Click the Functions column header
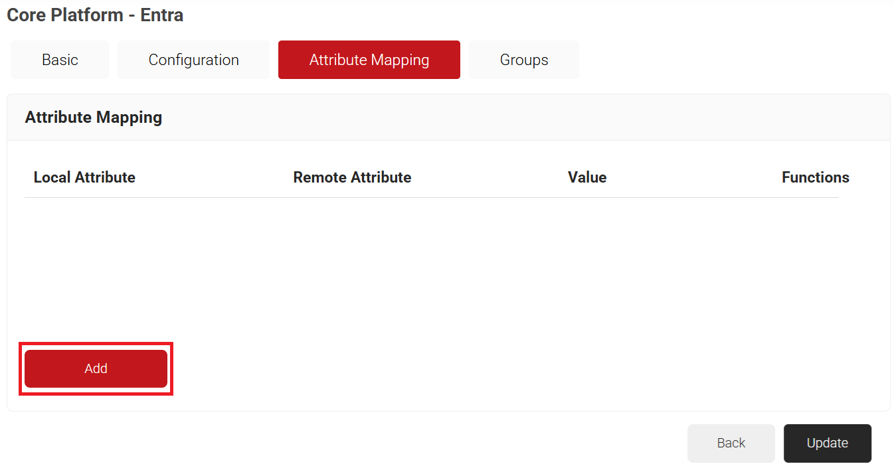 (x=816, y=177)
